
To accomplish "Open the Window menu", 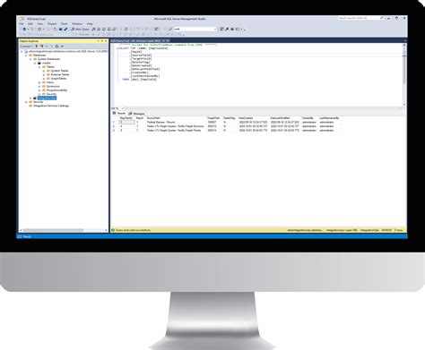I will pos(77,24).
